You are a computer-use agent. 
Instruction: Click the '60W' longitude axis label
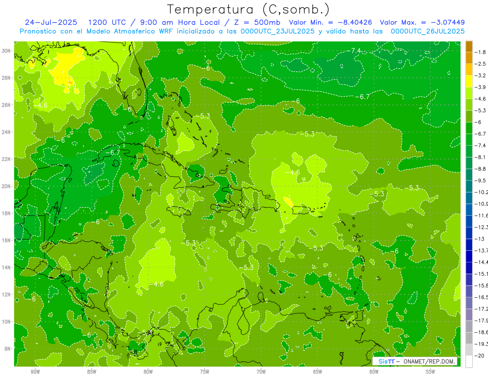tap(374, 372)
